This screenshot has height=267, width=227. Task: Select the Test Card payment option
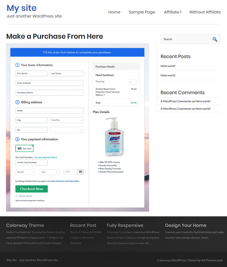tap(24, 149)
